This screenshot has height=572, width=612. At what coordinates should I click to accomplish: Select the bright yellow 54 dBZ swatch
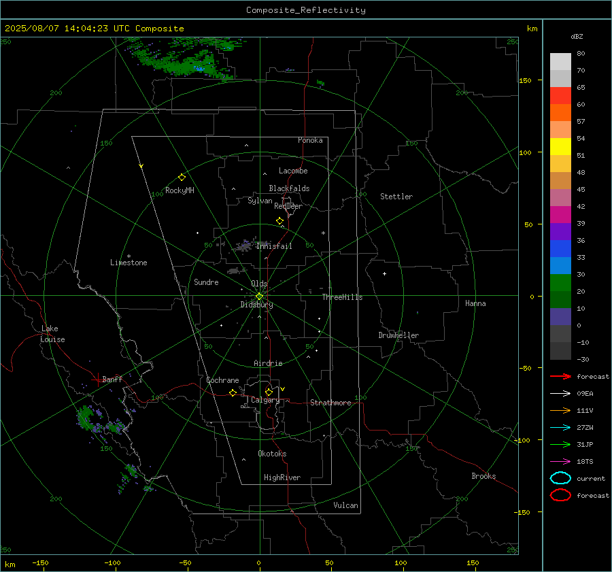[560, 146]
